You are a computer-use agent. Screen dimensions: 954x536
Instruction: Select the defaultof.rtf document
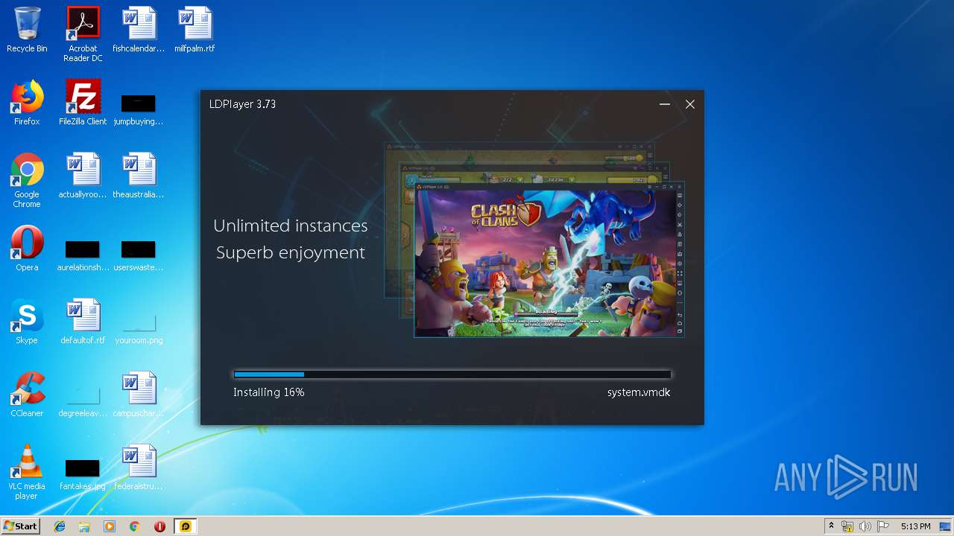(83, 322)
